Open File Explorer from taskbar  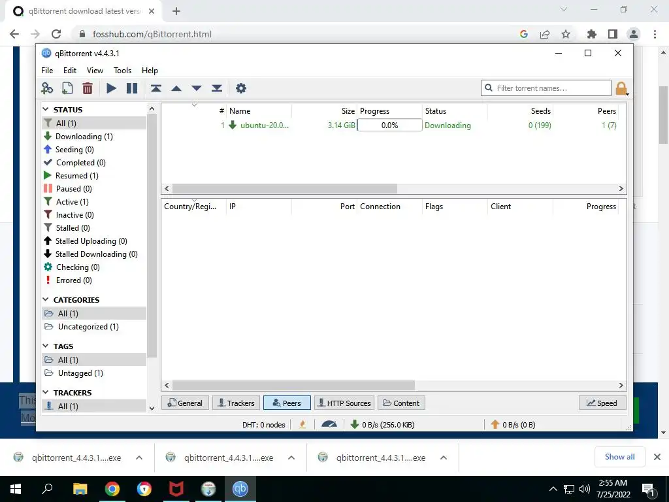point(80,489)
